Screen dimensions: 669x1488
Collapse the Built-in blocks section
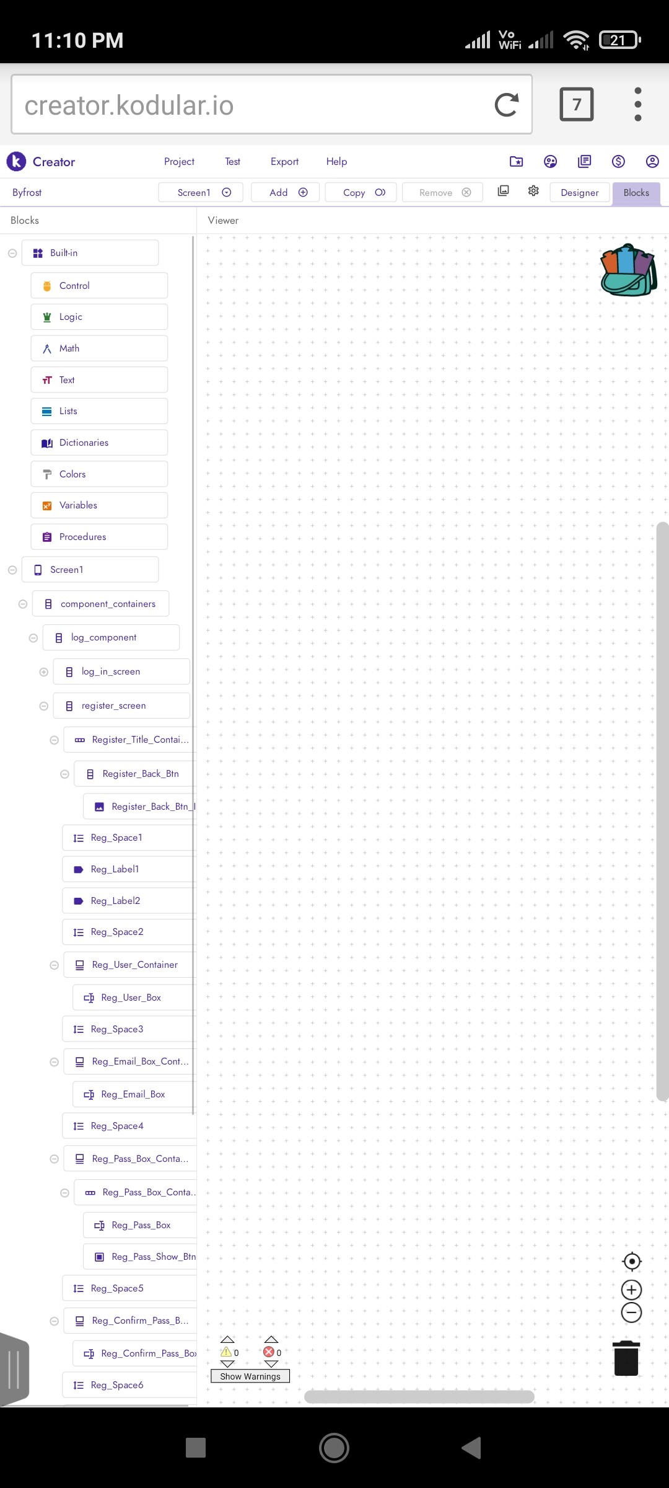tap(12, 253)
